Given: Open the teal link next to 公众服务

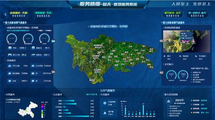Looking at the screenshot, I should [x=92, y=94].
